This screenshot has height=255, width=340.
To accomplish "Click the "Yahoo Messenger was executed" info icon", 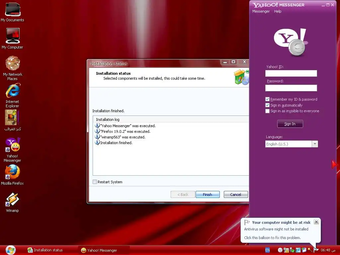I will point(97,126).
